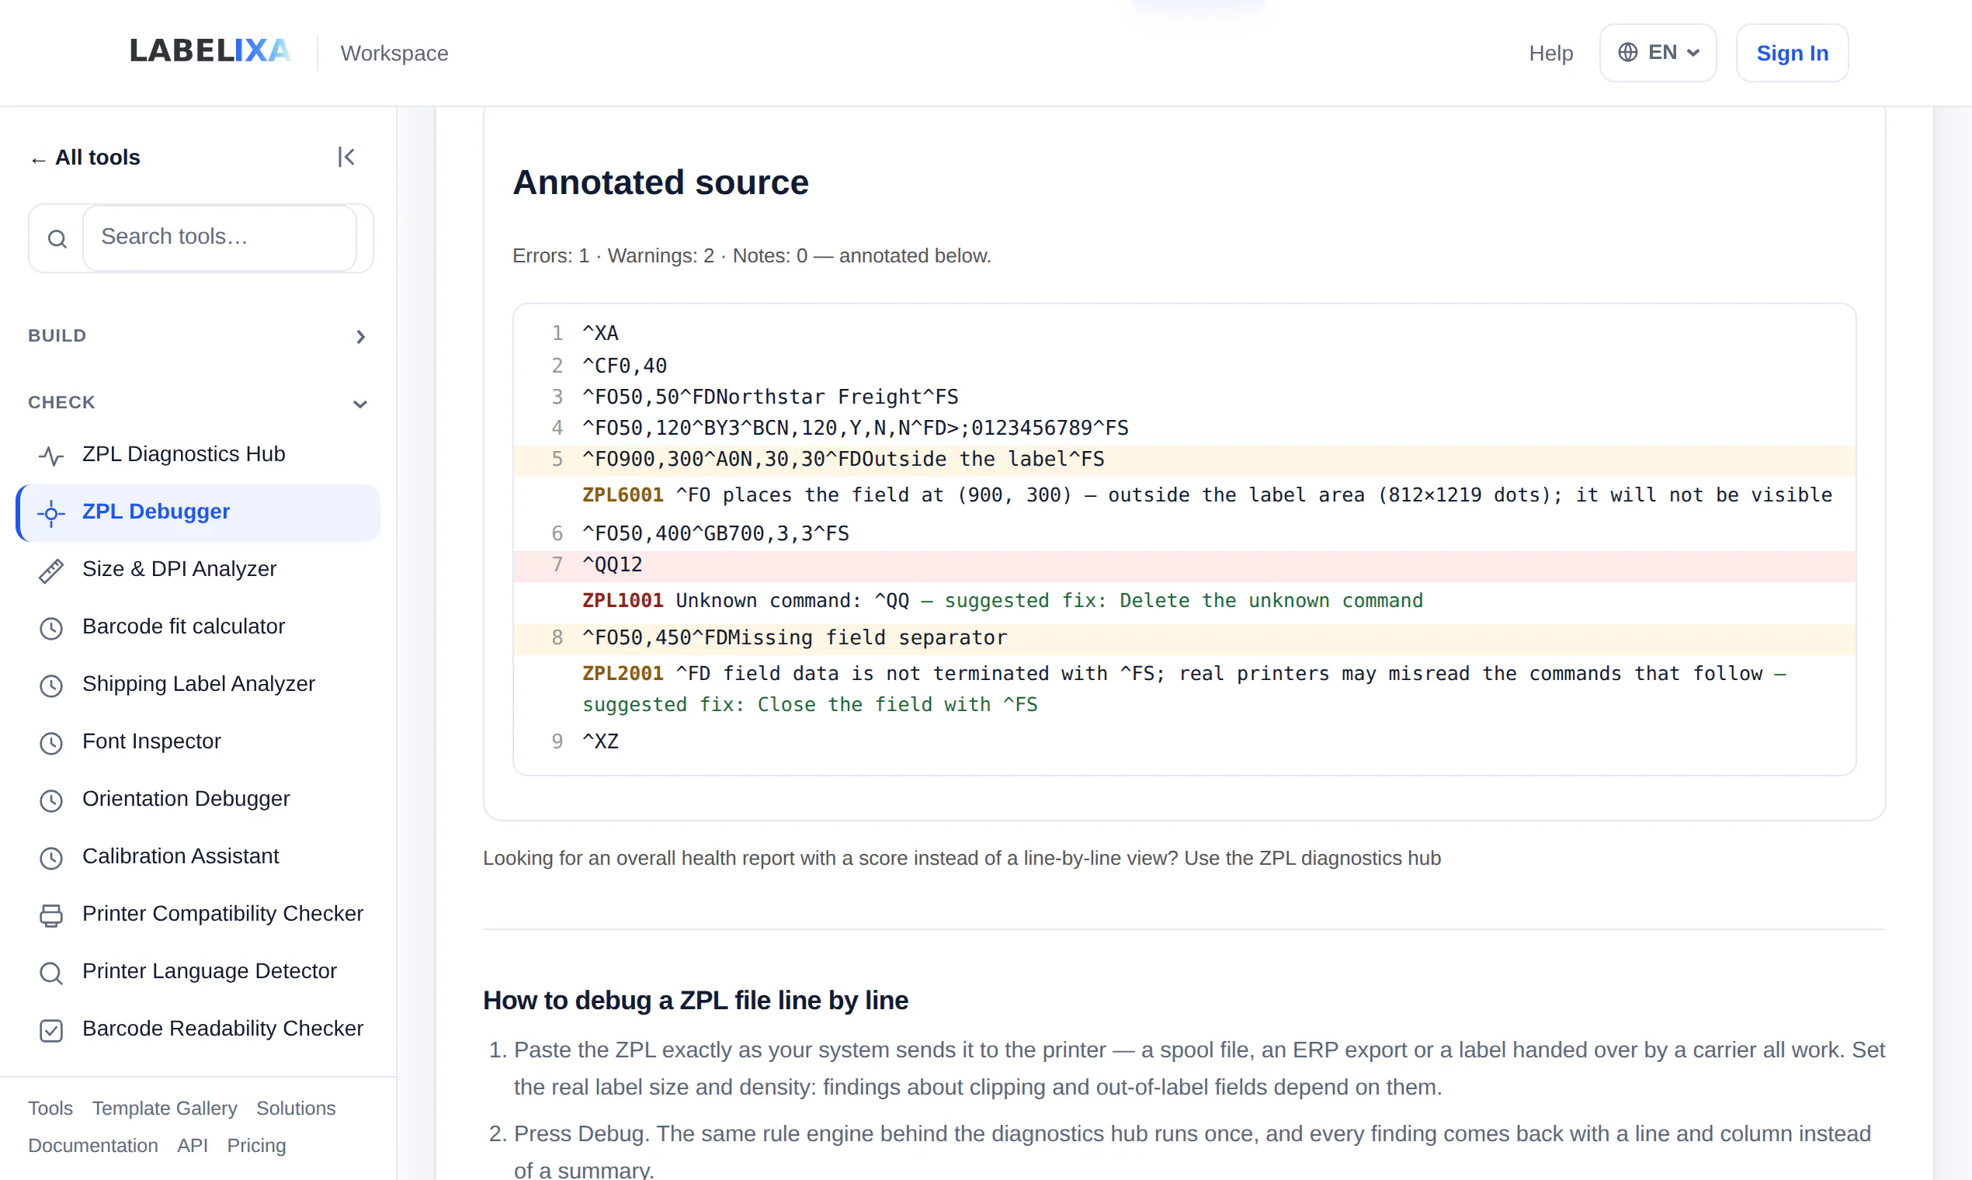Open API footer link
Viewport: 1972px width, 1180px height.
point(193,1145)
